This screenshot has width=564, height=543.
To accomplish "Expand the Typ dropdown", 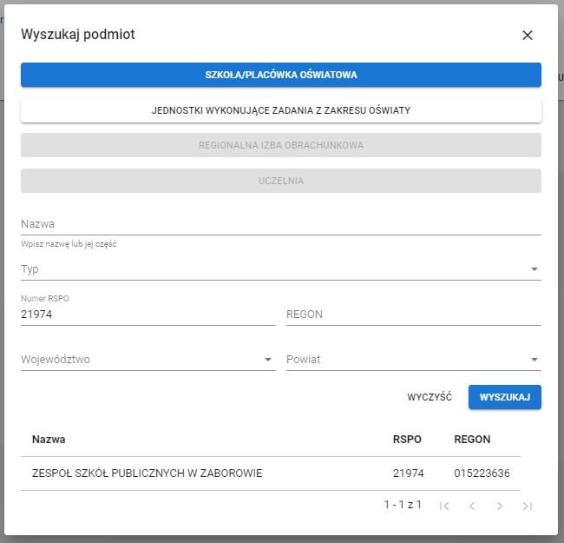I will (281, 269).
